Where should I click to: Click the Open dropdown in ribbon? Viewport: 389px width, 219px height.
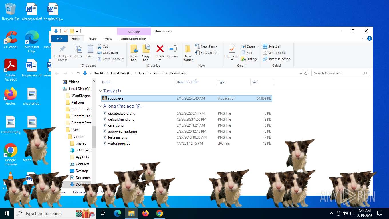(x=249, y=46)
